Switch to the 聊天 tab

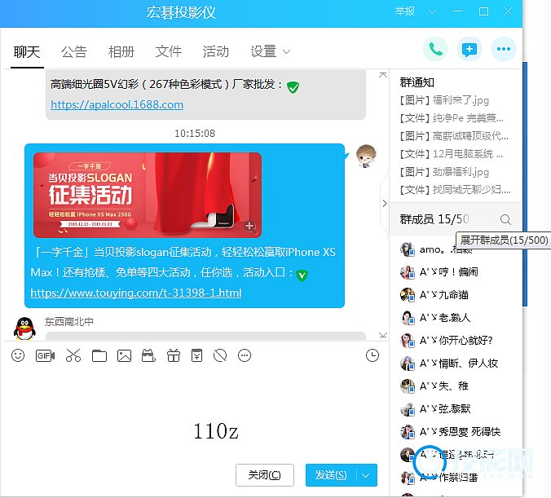(x=27, y=52)
